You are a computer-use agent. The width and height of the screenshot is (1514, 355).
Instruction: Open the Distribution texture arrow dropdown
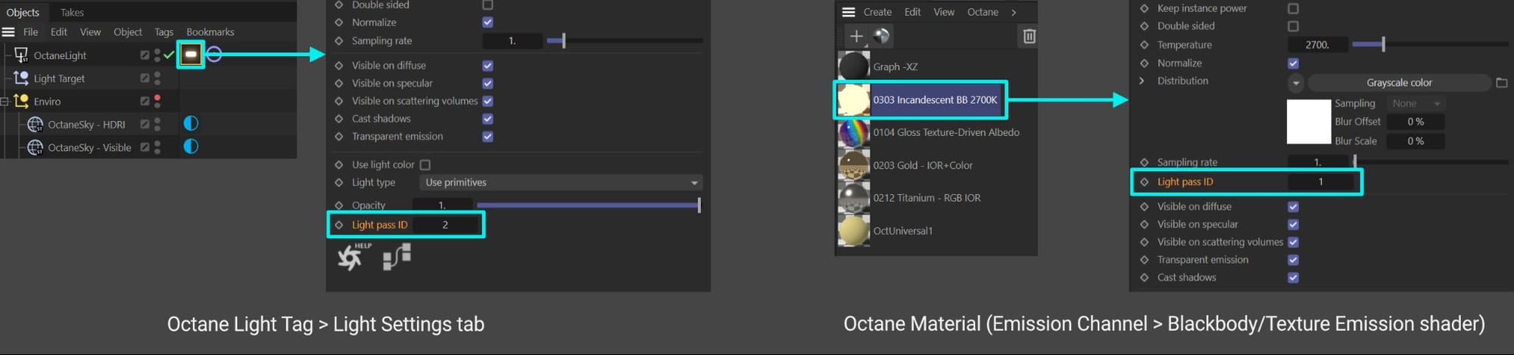pyautogui.click(x=1295, y=82)
